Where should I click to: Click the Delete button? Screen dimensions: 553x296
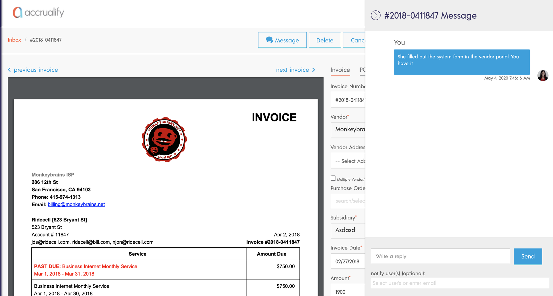click(x=325, y=40)
